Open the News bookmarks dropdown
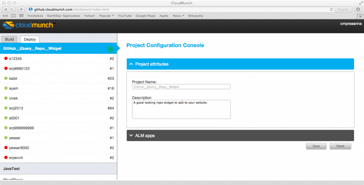This screenshot has height=185, width=364. click(x=178, y=16)
